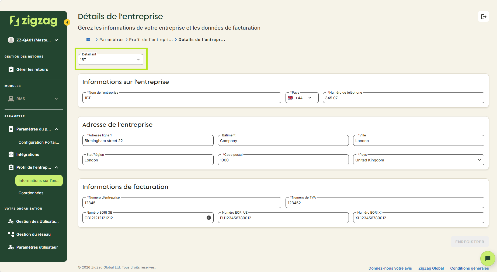Screen dimensions: 497x272
Task: Collapse the Profil de l'entreprise chevron
Action: coord(56,167)
